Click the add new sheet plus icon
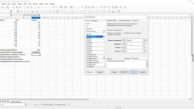 [x=8, y=101]
